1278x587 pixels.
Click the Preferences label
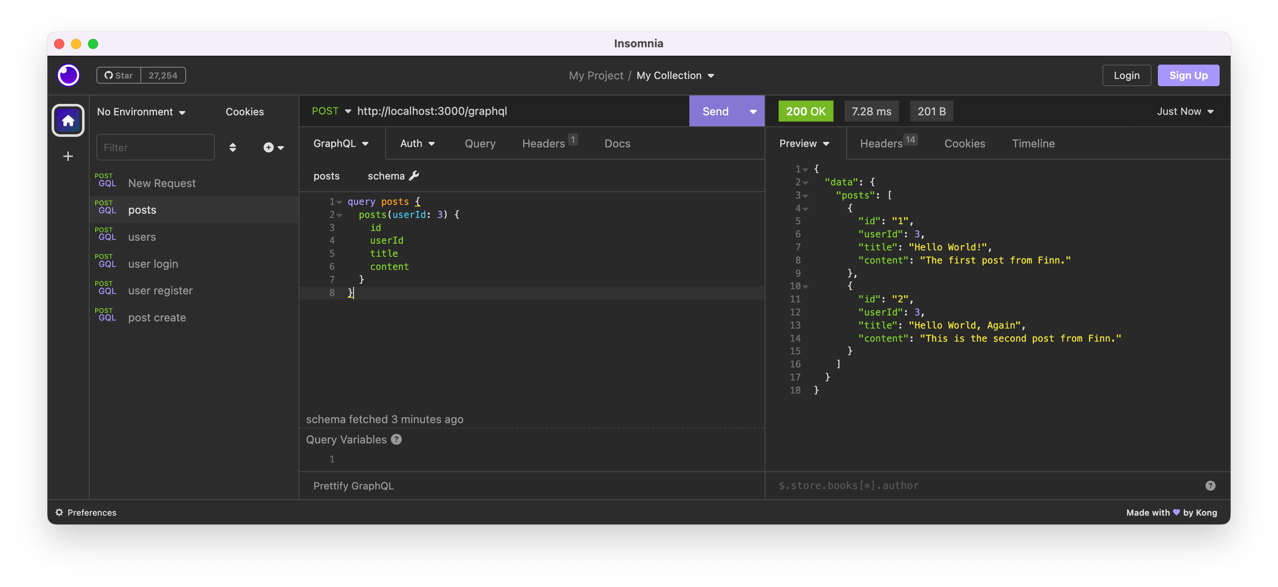92,512
